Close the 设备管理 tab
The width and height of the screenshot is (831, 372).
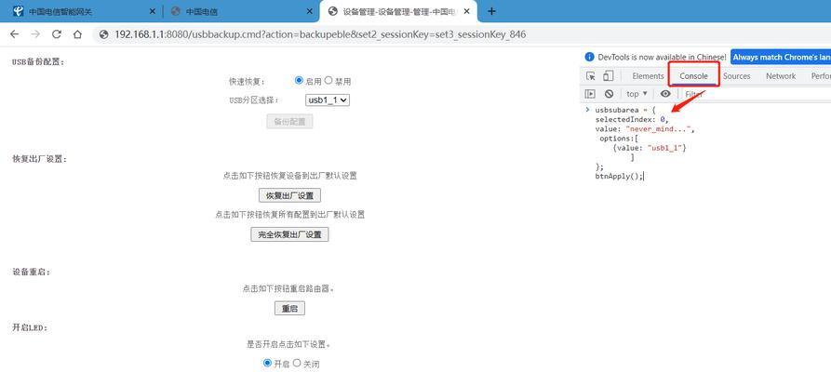coord(466,11)
